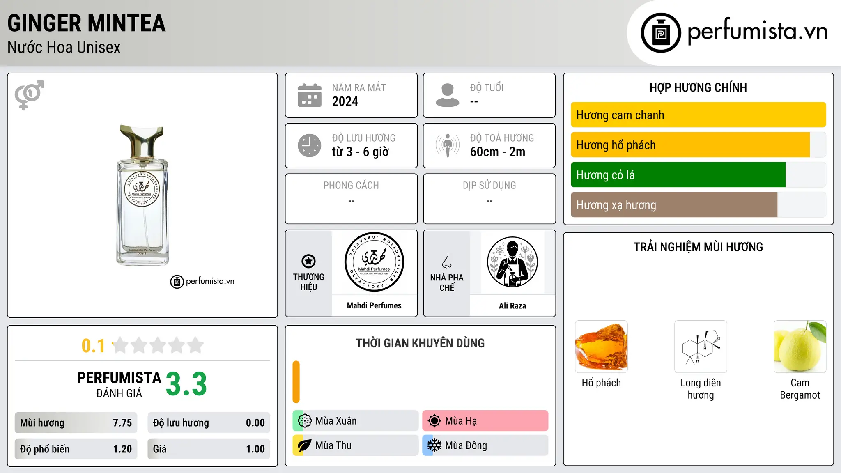Click the perfumista.vn site name in header
The width and height of the screenshot is (841, 473).
757,31
